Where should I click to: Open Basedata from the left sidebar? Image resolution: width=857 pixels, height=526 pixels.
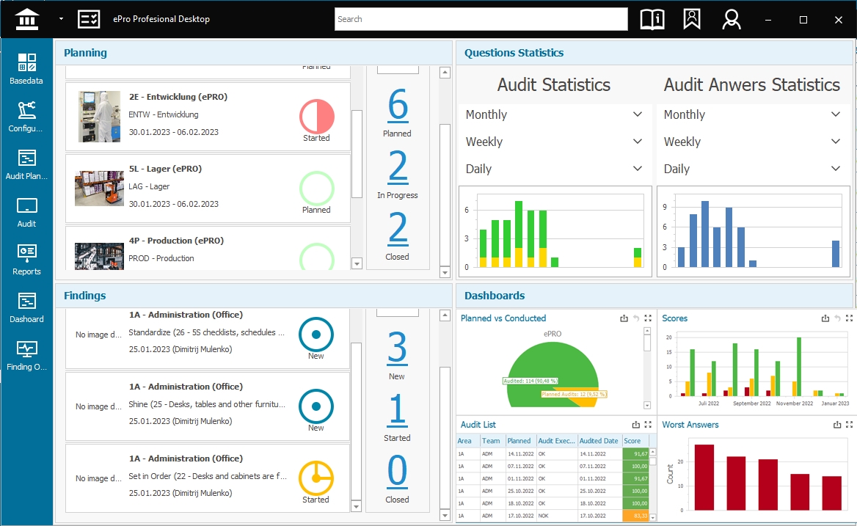(x=26, y=68)
